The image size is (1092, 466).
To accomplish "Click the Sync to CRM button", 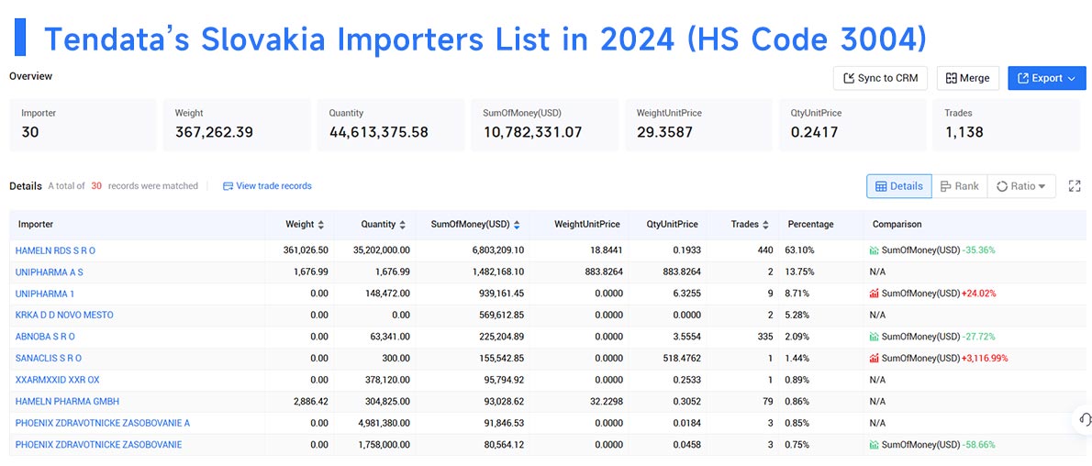I will coord(880,78).
